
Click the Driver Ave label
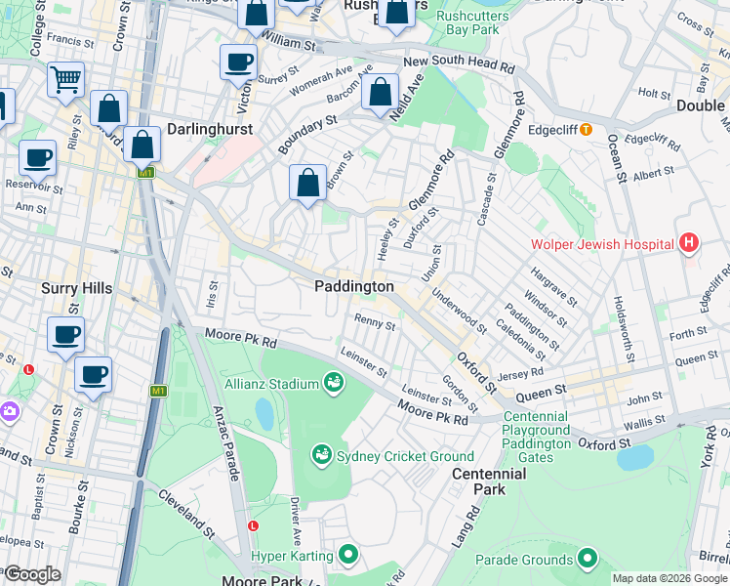tap(296, 522)
